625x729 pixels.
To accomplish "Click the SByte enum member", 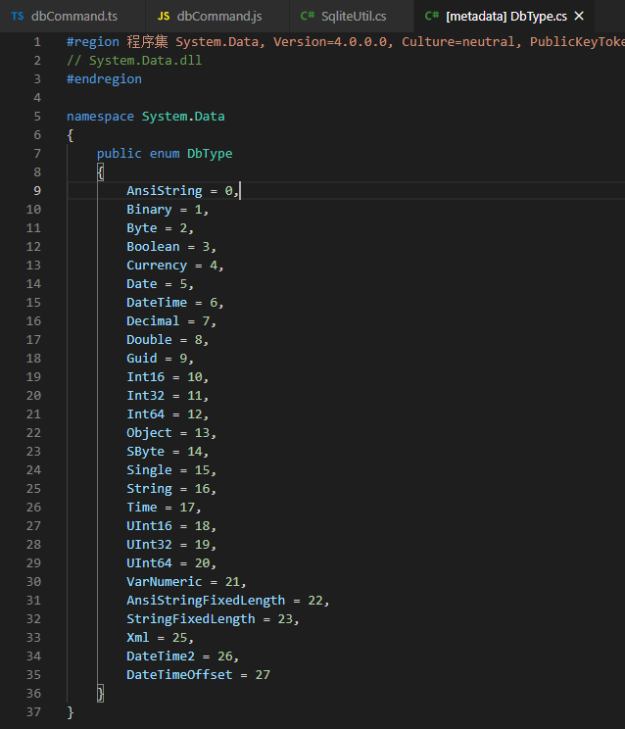I will [x=145, y=451].
